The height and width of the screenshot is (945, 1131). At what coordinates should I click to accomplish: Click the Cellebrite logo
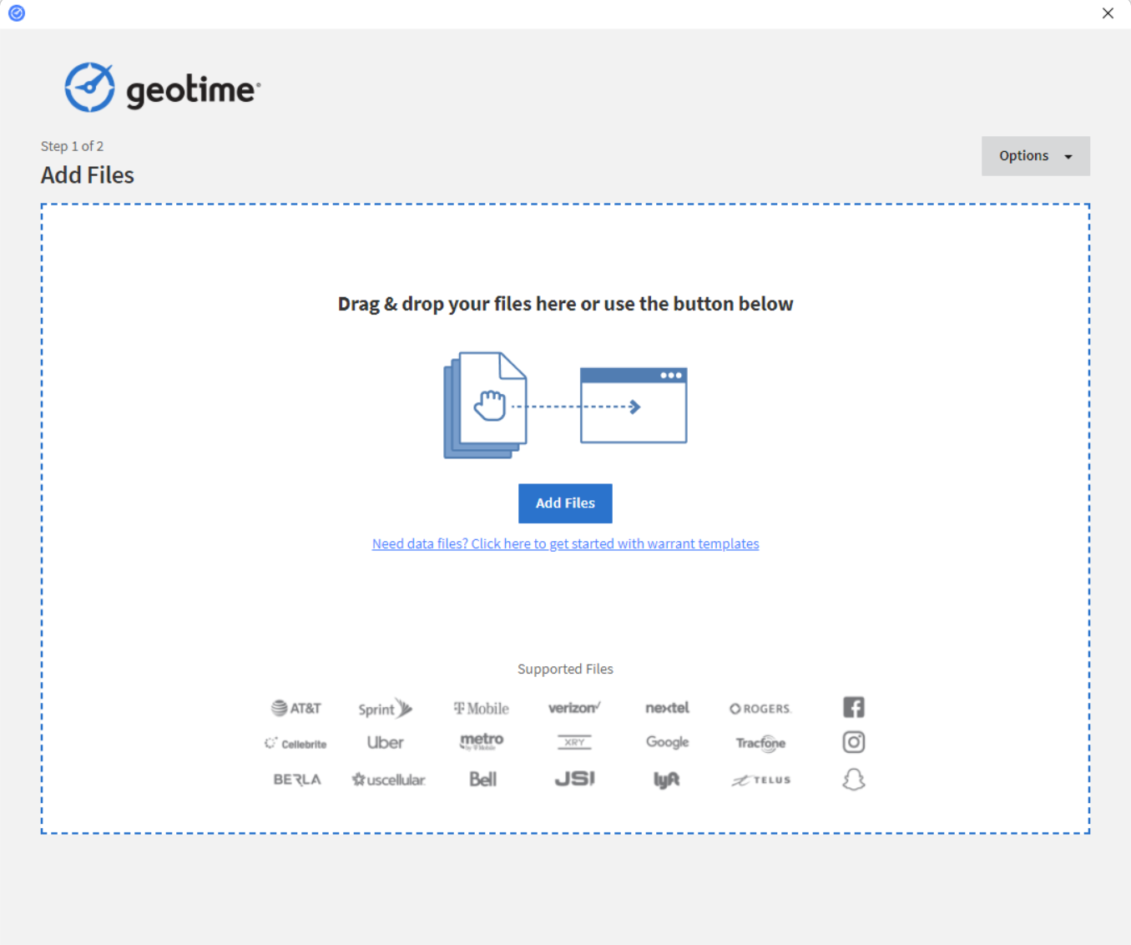296,744
